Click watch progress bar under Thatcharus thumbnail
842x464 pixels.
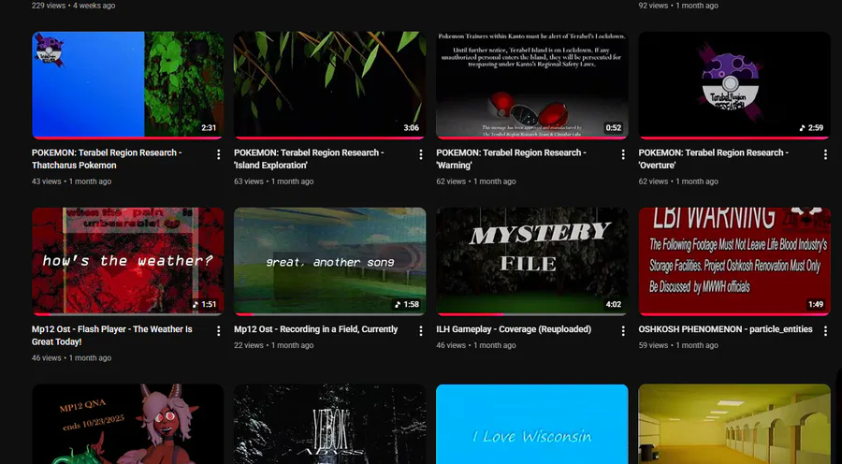tap(128, 138)
